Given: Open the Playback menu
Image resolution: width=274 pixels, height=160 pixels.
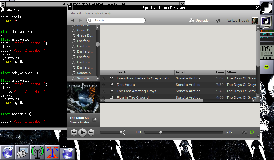Looking at the screenshot, I should click(x=97, y=13).
